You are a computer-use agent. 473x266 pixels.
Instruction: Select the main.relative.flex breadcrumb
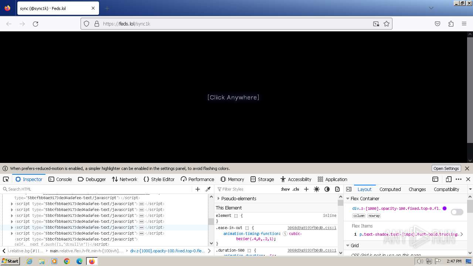87,251
